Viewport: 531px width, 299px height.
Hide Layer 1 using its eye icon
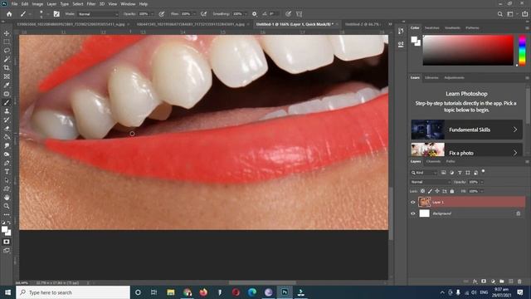[x=413, y=202]
